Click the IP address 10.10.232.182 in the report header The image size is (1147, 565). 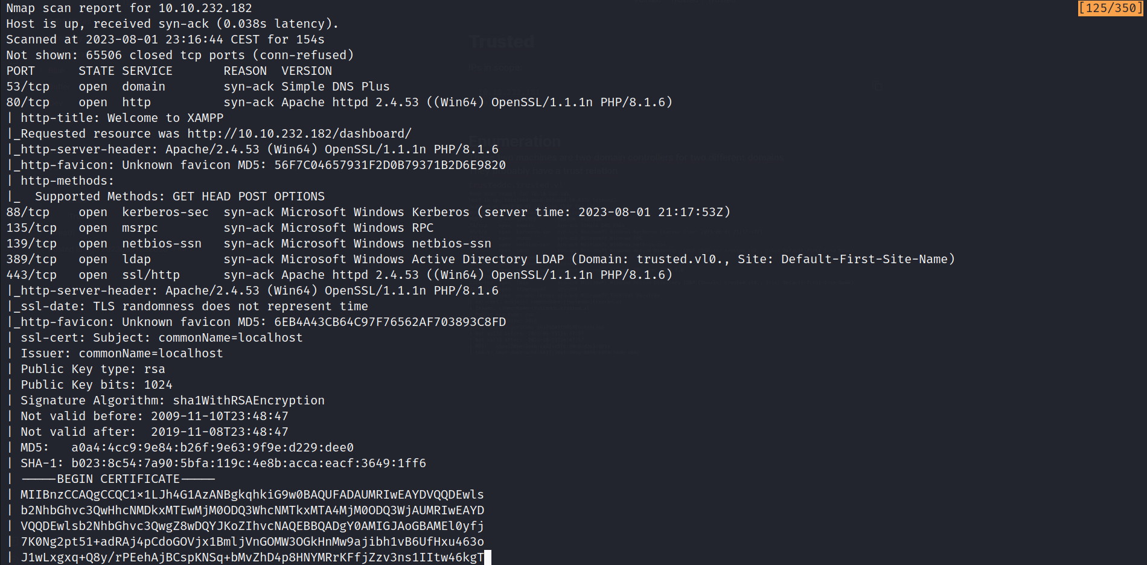pos(205,8)
